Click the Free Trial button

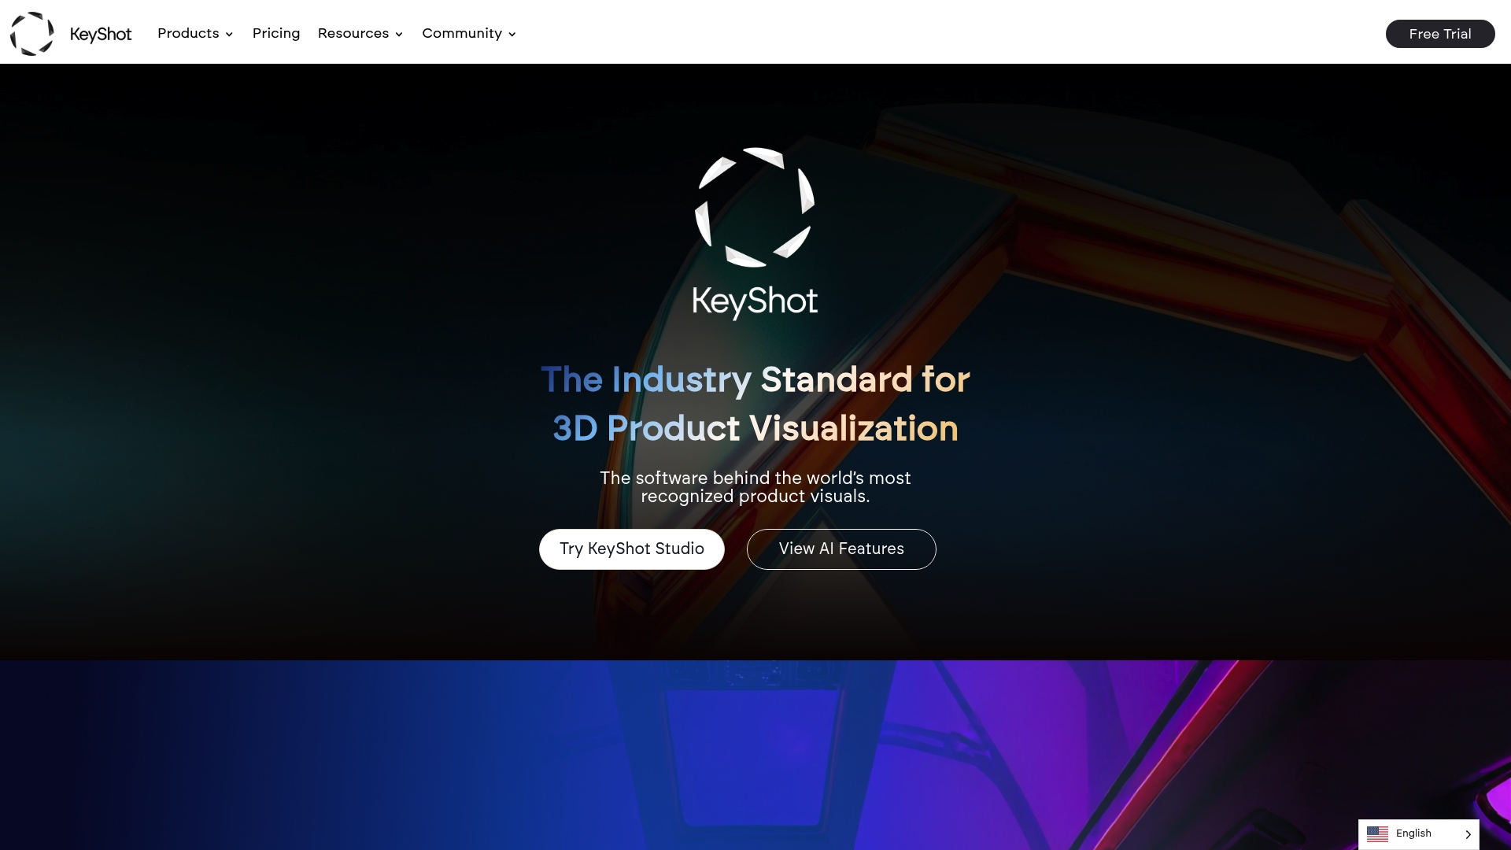1440,34
